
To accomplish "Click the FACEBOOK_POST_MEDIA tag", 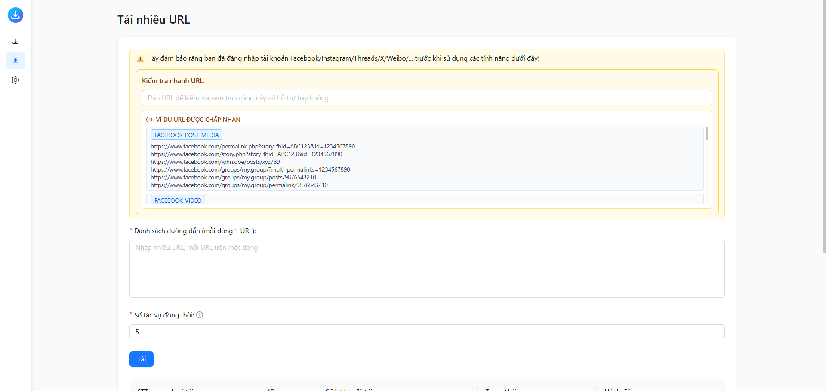I will 186,135.
